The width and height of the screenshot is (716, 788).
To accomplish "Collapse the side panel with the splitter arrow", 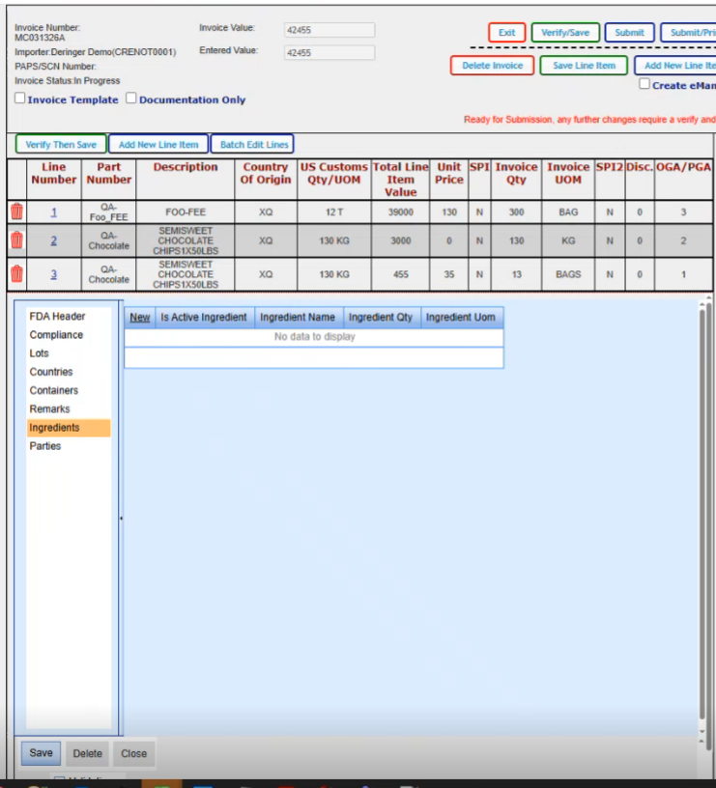I will point(121,519).
